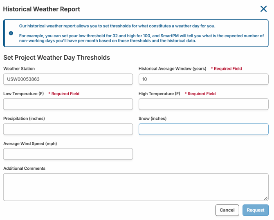Click the Snow (inches) field
274x220 pixels.
click(x=204, y=129)
